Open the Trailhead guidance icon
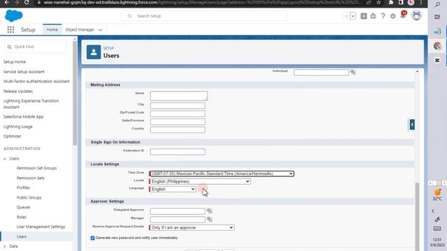 click(373, 16)
